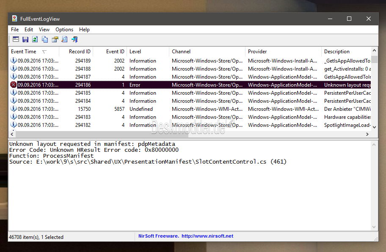Open the File menu

point(15,30)
